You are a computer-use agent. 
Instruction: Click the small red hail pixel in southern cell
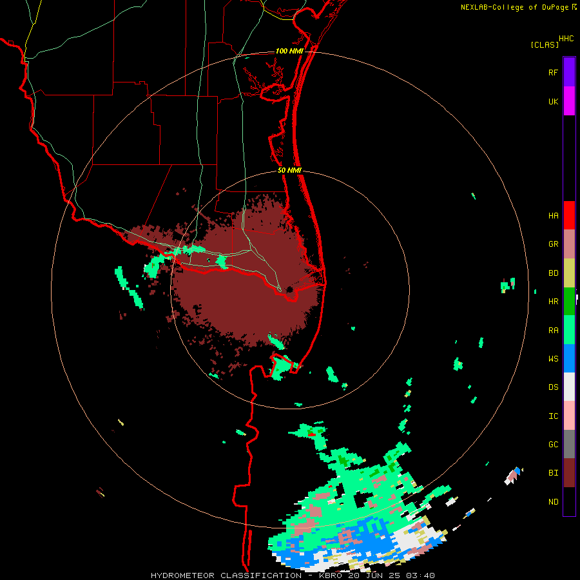pyautogui.click(x=312, y=435)
